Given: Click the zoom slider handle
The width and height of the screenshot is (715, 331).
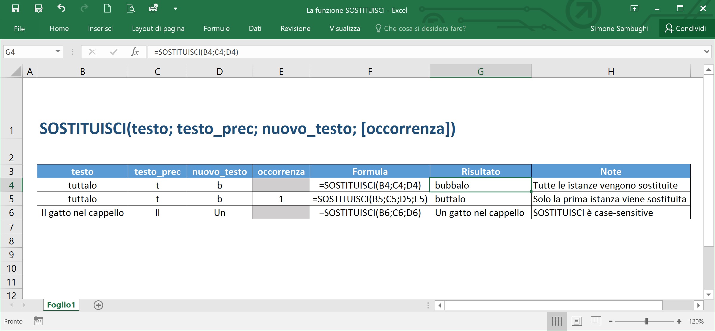Looking at the screenshot, I should click(646, 321).
